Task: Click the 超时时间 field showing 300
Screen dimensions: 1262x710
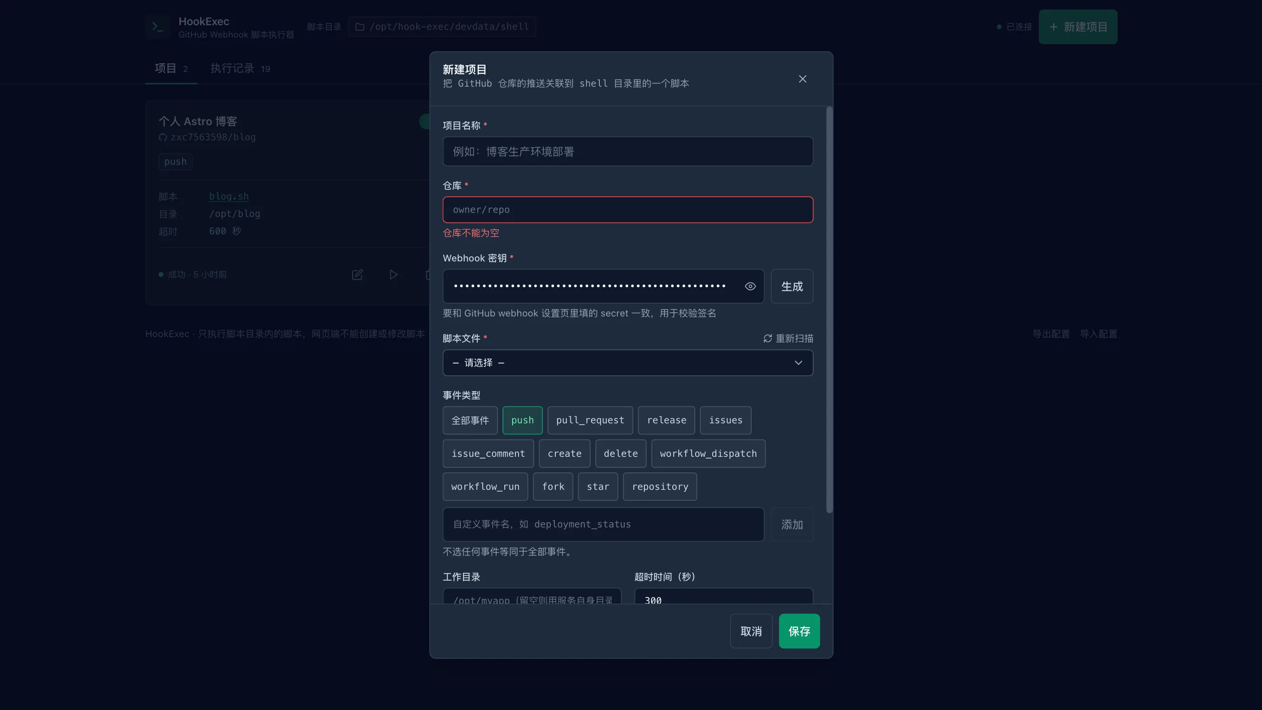Action: point(723,597)
